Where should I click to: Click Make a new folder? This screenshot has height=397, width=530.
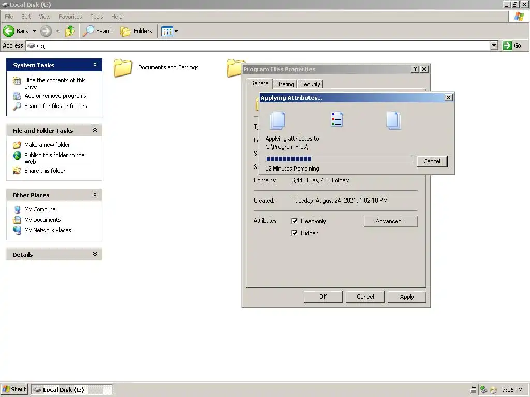coord(47,145)
